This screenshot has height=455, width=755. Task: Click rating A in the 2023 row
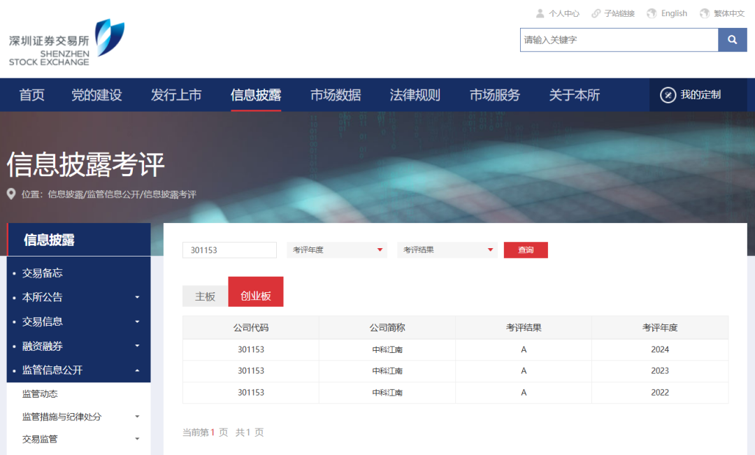pyautogui.click(x=524, y=370)
